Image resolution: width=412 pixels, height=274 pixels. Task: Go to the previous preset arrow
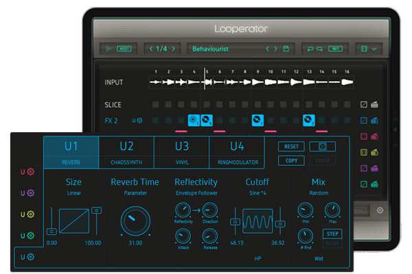[x=268, y=49]
